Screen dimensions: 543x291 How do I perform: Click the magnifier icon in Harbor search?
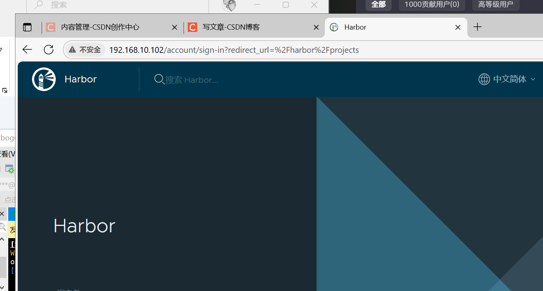(159, 79)
